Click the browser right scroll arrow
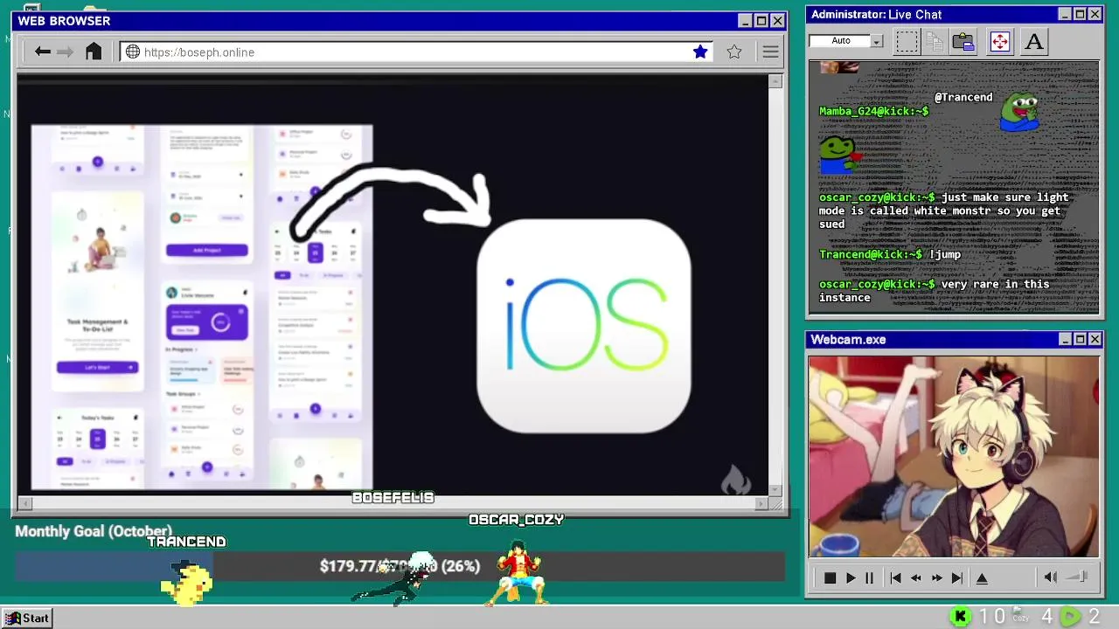The width and height of the screenshot is (1119, 629). click(762, 503)
